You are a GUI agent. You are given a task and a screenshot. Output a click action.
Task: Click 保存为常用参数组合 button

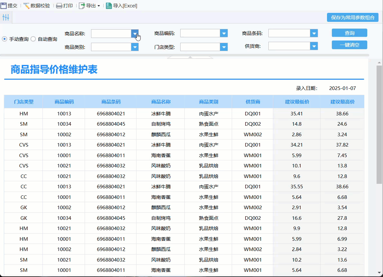pyautogui.click(x=352, y=17)
